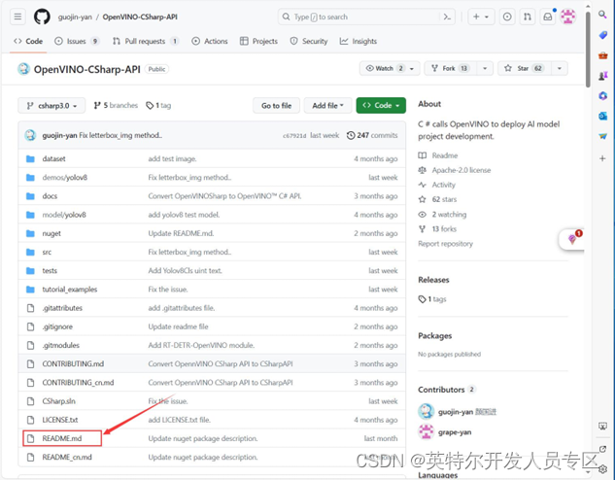Click the Go to file button

[277, 106]
